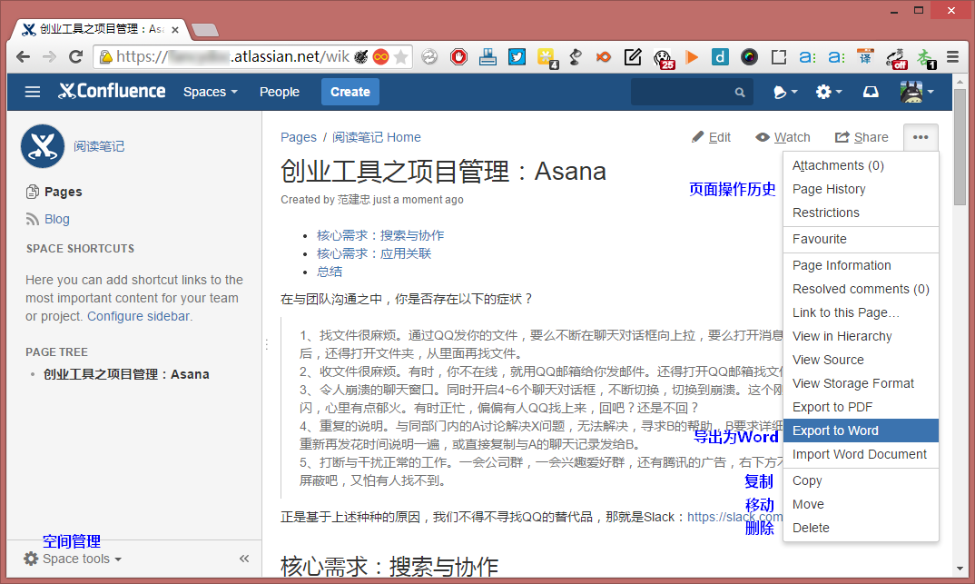Select Favourite in the page menu
This screenshot has height=584, width=975.
(861, 239)
